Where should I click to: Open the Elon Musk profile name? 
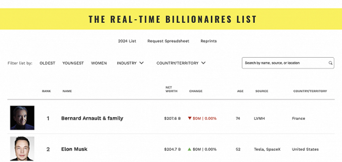[x=74, y=149]
